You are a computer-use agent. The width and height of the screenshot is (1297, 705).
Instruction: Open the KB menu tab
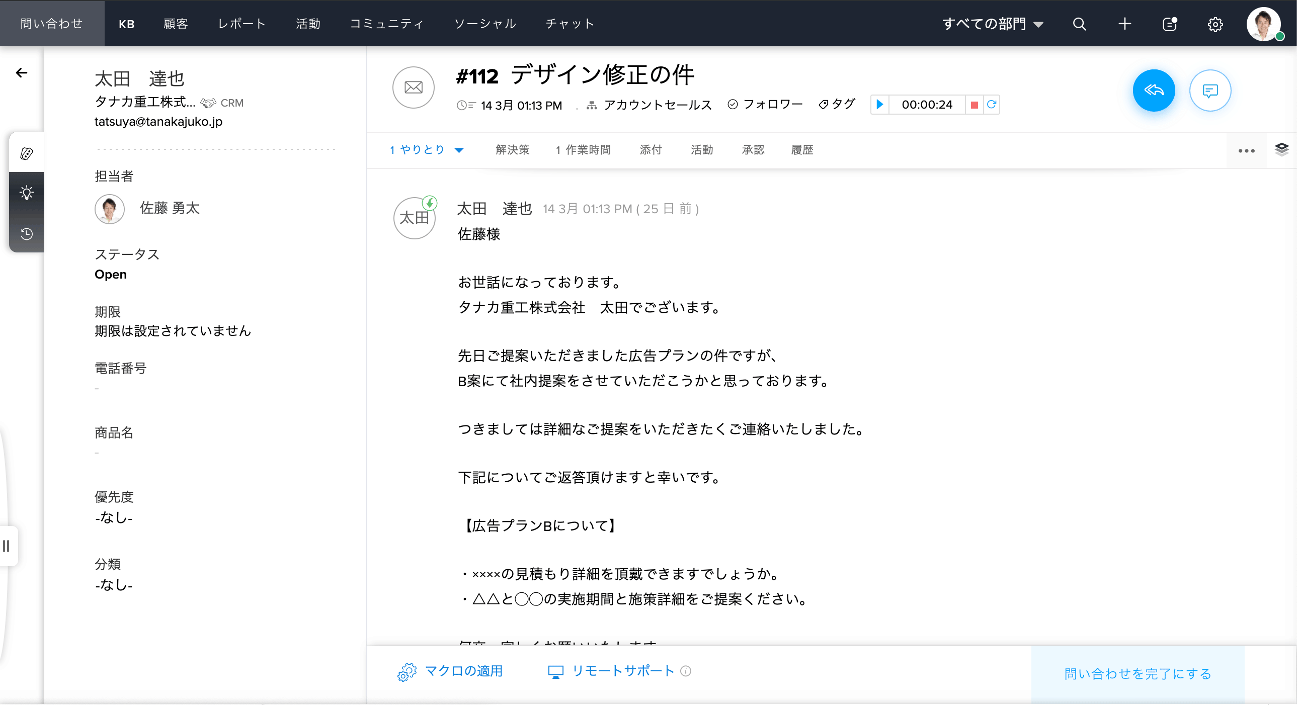point(126,24)
